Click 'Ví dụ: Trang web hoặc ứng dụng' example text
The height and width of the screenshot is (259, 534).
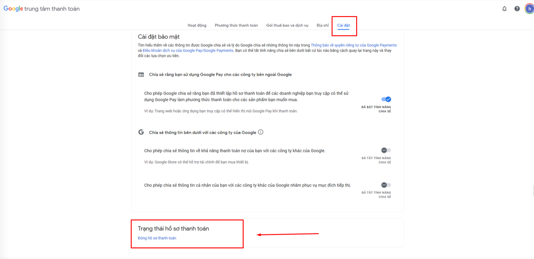point(221,111)
